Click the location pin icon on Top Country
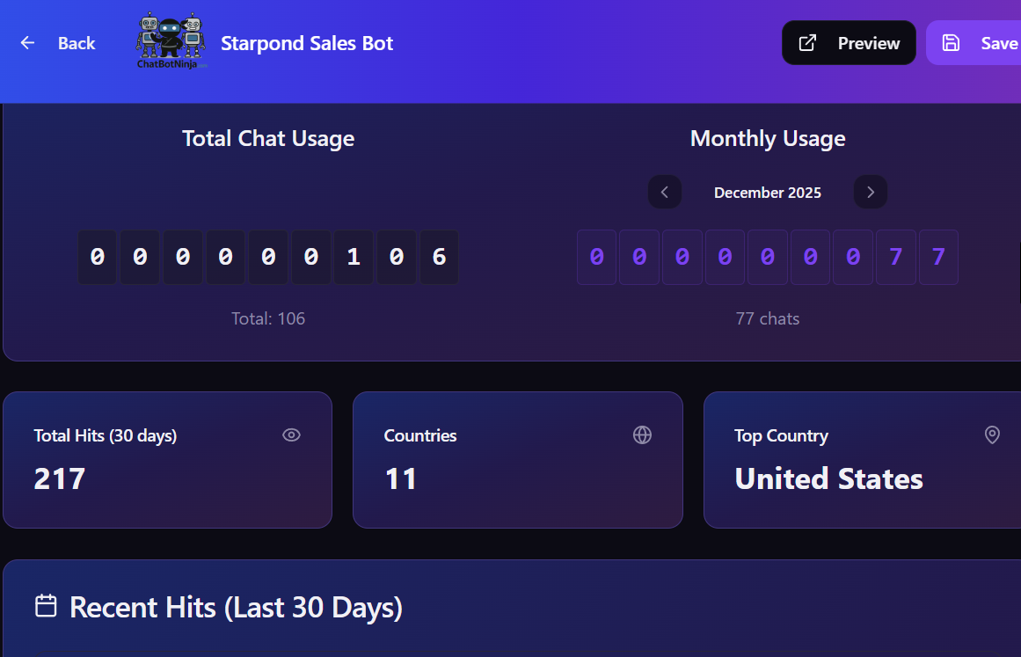Viewport: 1021px width, 657px height. [992, 434]
